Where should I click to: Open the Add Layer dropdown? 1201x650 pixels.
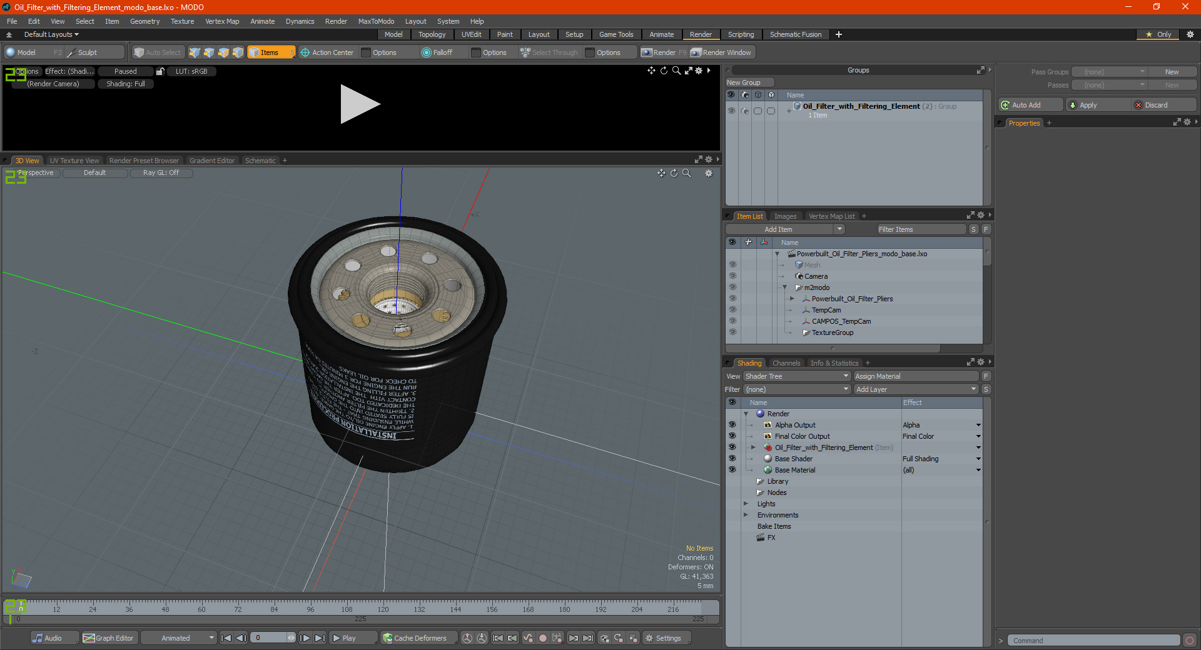pyautogui.click(x=916, y=389)
